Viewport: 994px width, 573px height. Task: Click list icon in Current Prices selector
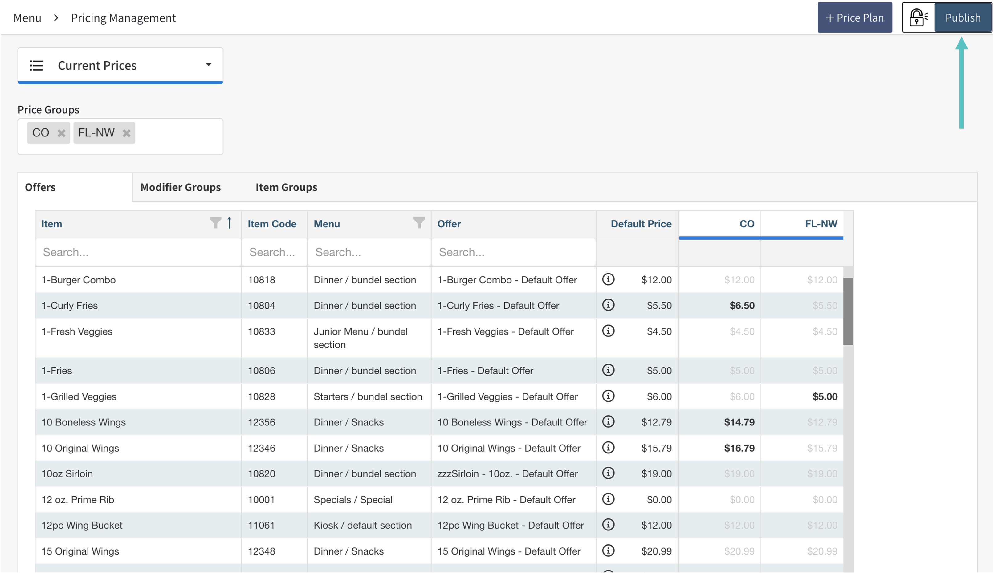pos(36,65)
